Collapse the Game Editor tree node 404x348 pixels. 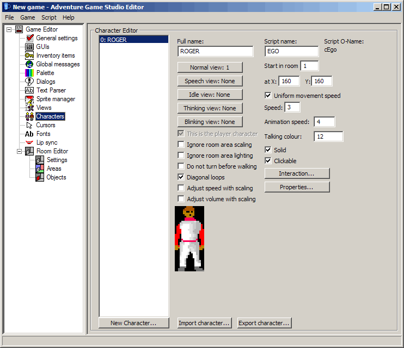9,29
